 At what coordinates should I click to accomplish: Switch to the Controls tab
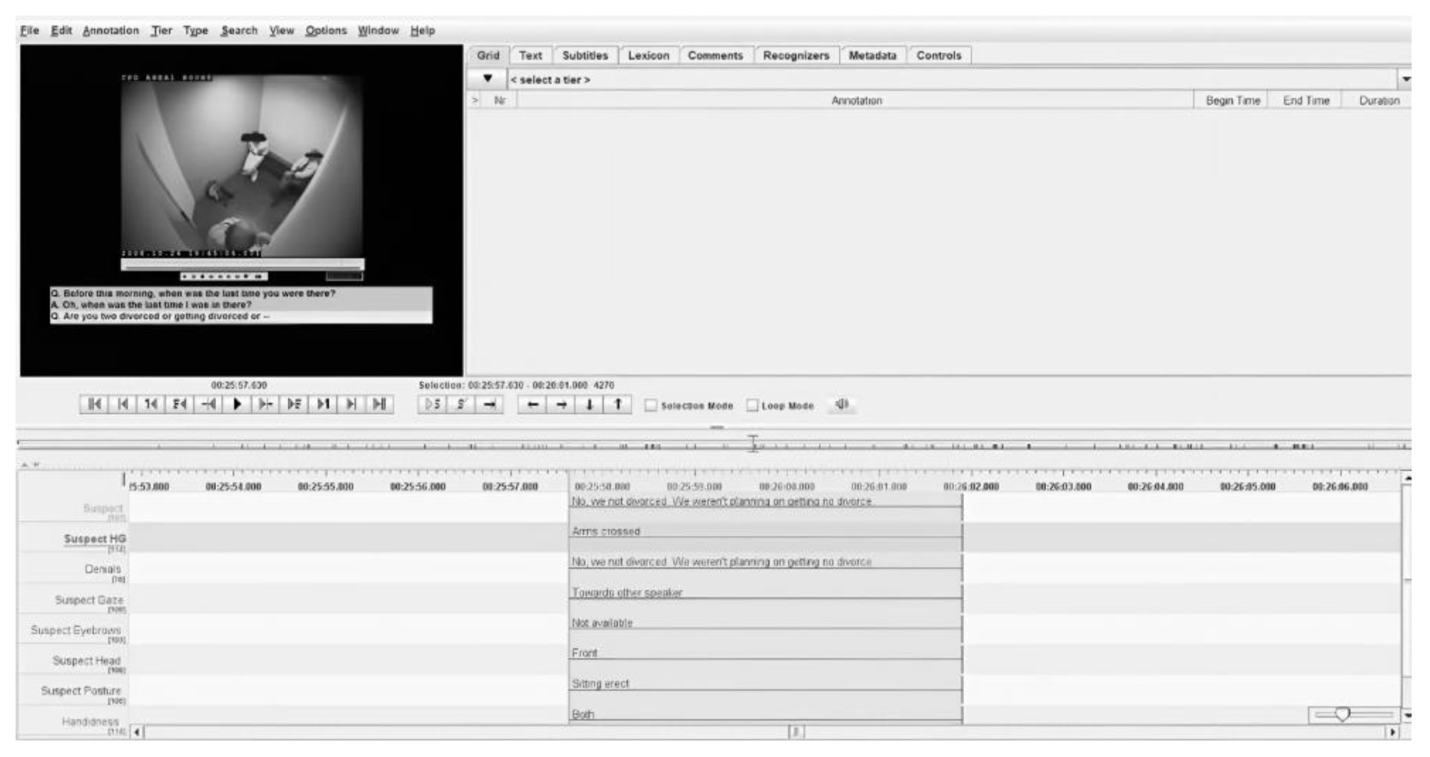938,56
